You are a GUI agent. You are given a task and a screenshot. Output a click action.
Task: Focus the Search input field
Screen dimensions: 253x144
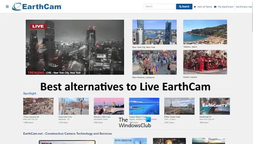pos(159,6)
